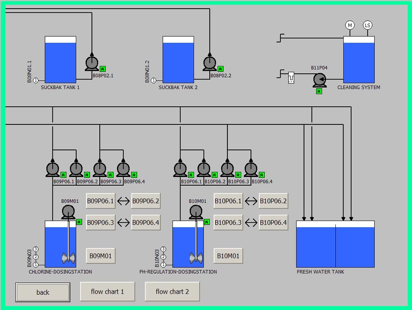Open flow chart 2 view

tap(172, 291)
